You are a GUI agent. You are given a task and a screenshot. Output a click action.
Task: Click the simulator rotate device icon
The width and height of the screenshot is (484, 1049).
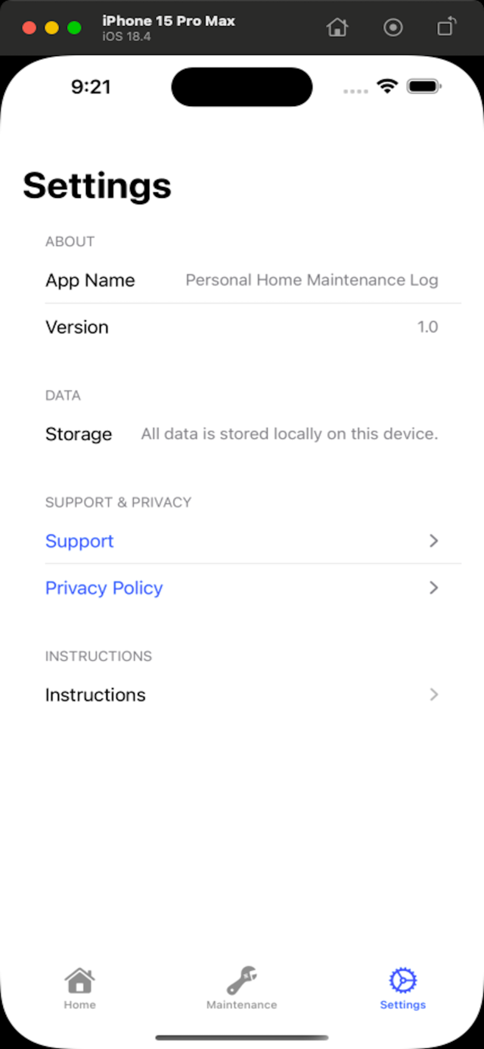pyautogui.click(x=447, y=27)
